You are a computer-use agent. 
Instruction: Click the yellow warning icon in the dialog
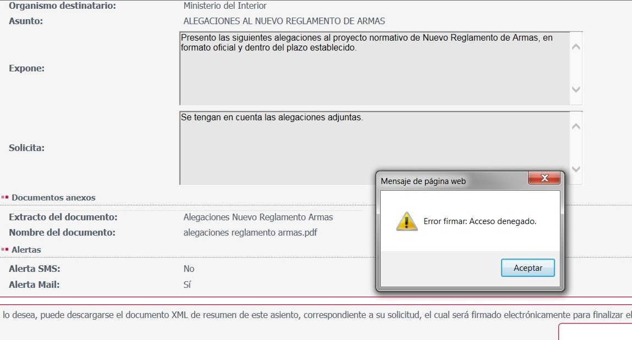(407, 221)
